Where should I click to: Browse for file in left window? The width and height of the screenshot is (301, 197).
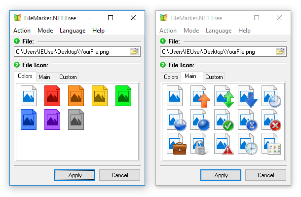point(134,51)
